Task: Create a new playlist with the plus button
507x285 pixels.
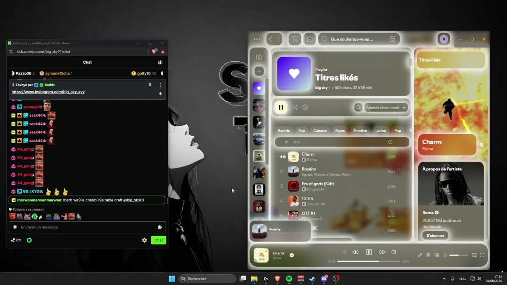Action: pos(259,71)
